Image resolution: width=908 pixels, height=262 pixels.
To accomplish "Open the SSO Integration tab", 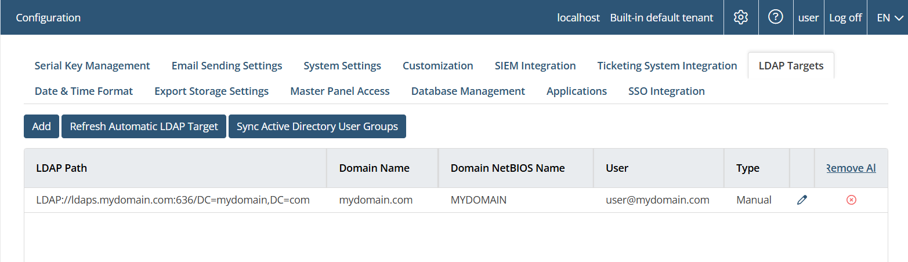I will tap(666, 91).
